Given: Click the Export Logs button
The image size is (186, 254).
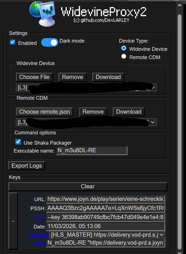Looking at the screenshot, I should [x=26, y=166].
